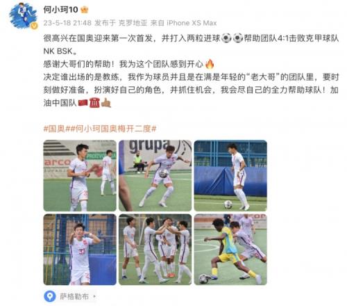This screenshot has width=347, height=306.
Task: Expand the 萨格勒布 location arrow
Action: [94, 296]
